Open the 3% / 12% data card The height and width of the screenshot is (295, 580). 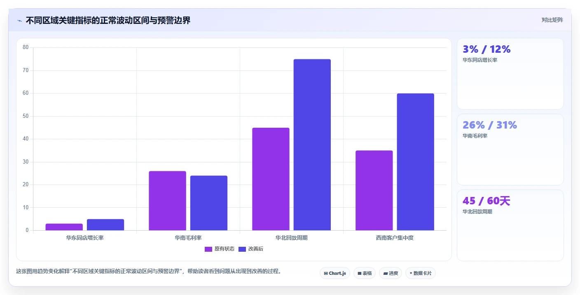pos(510,74)
